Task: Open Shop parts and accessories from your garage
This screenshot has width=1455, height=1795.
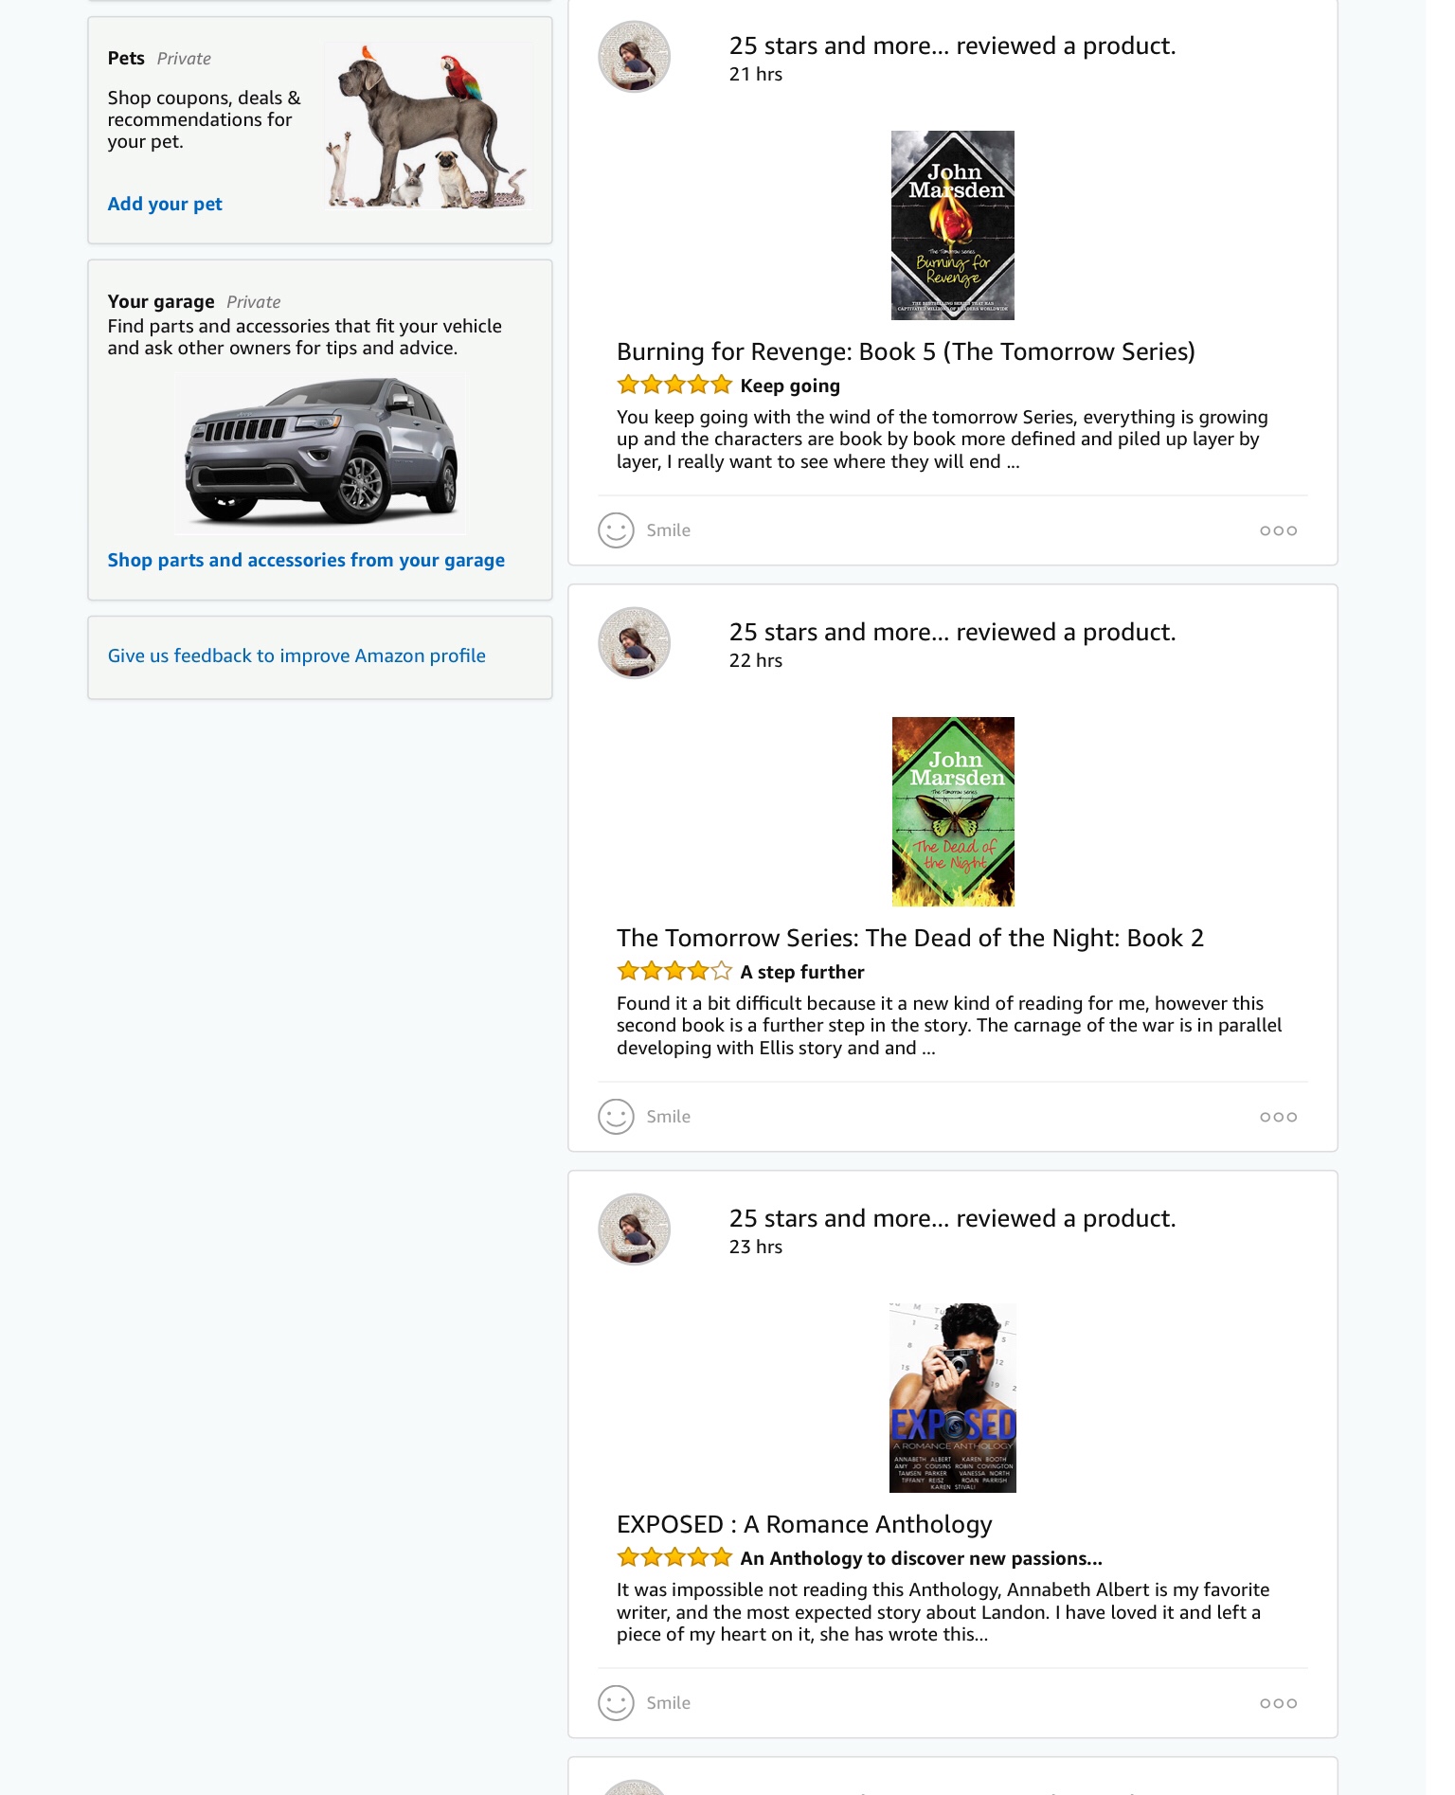Action: click(306, 560)
